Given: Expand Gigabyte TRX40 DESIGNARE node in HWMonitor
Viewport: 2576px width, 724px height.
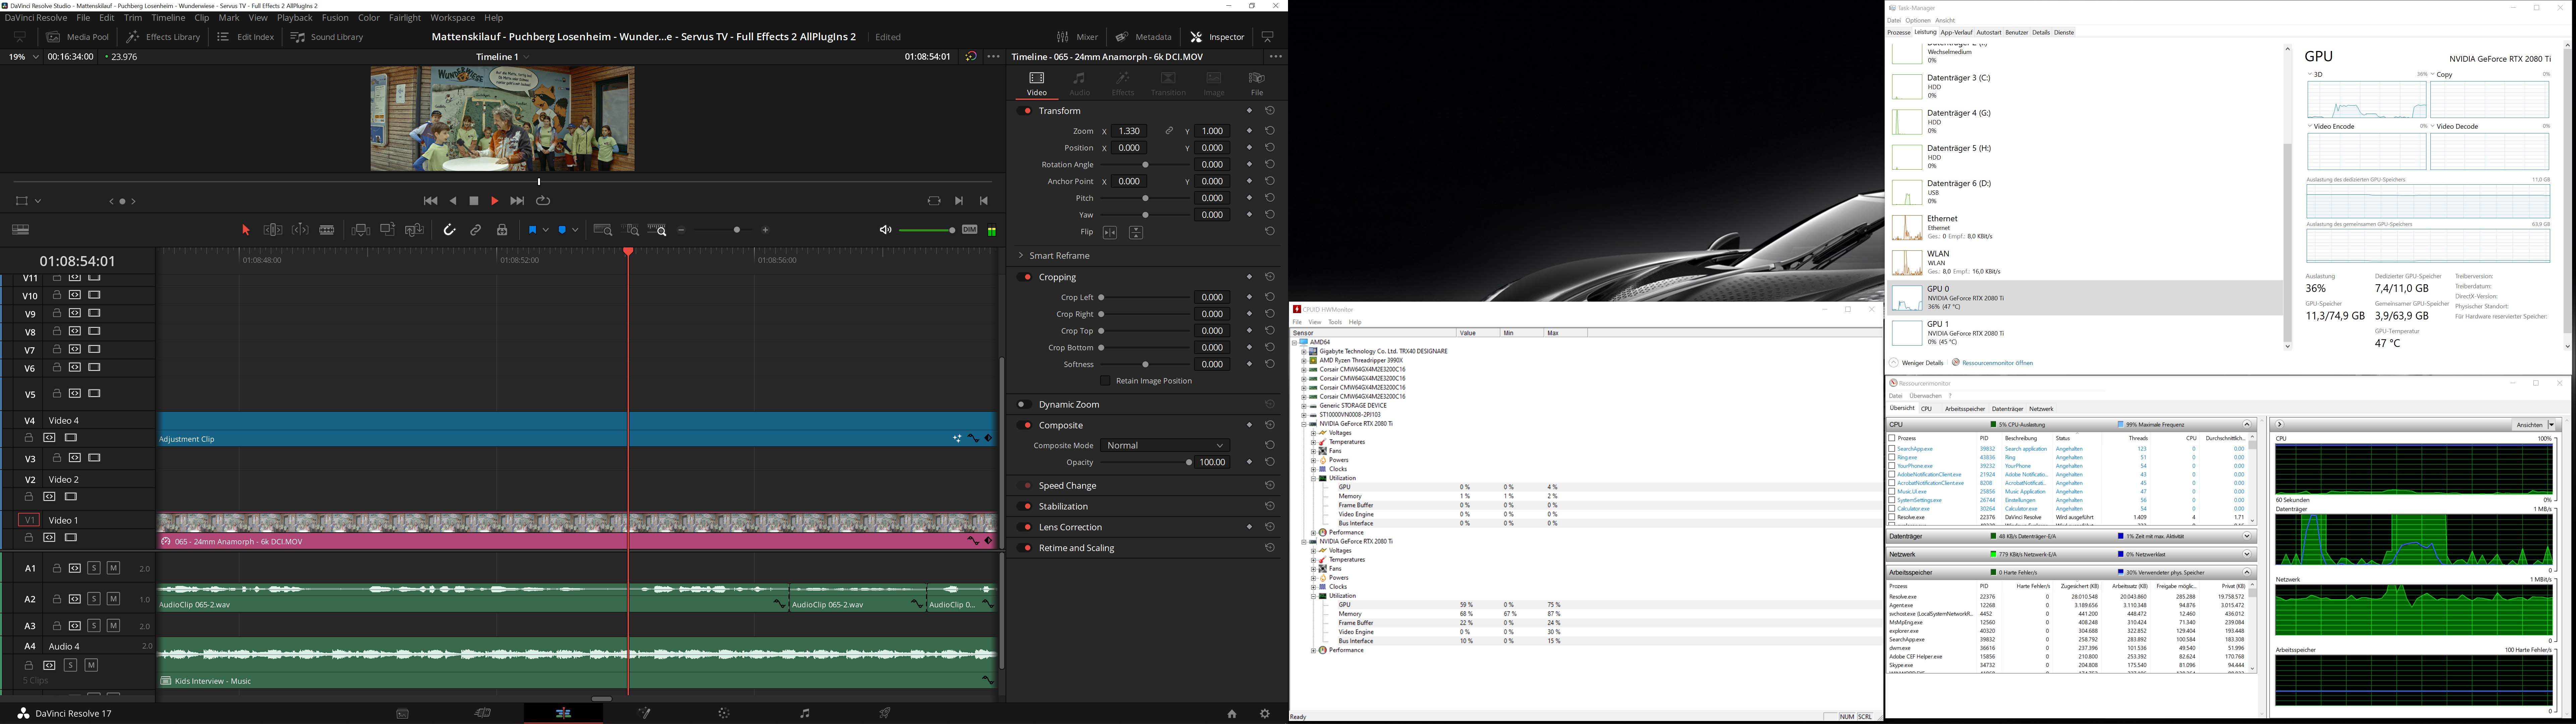Looking at the screenshot, I should click(x=1304, y=352).
